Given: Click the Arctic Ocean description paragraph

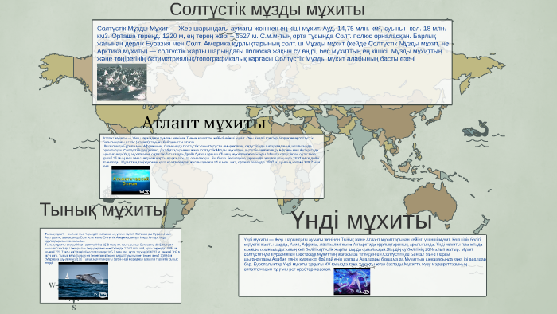Looking at the screenshot, I should coord(273,43).
